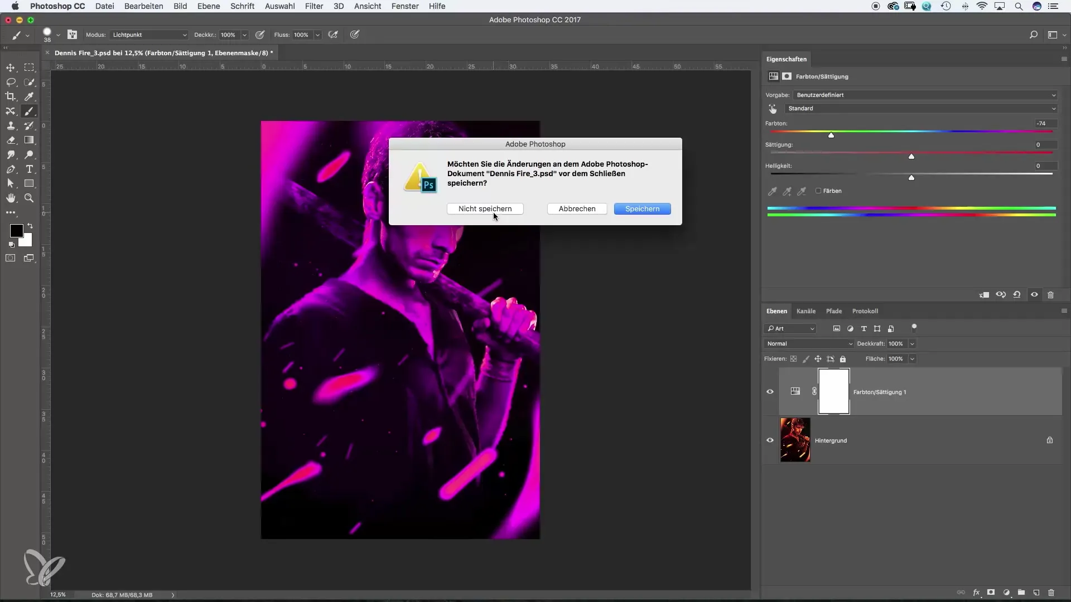This screenshot has width=1071, height=602.
Task: Toggle airbrush buildup effect
Action: 334,35
